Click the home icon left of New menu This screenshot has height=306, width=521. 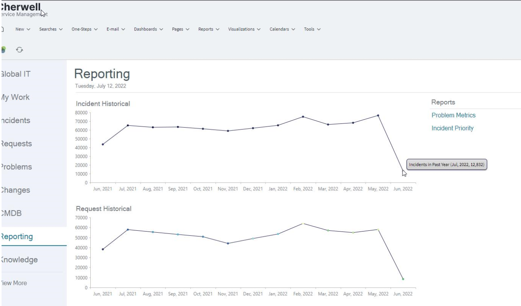(x=3, y=29)
